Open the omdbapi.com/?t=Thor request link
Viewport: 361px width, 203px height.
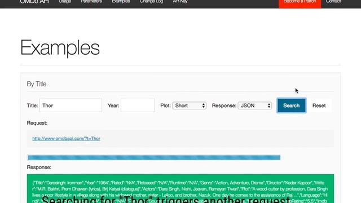(x=67, y=138)
